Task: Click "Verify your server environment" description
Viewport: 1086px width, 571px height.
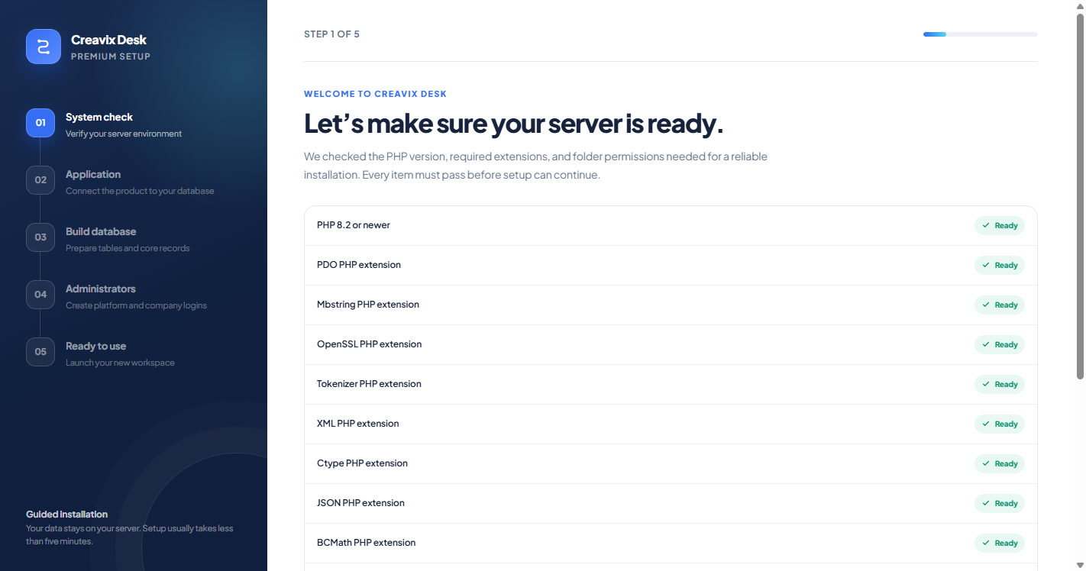Action: tap(124, 134)
